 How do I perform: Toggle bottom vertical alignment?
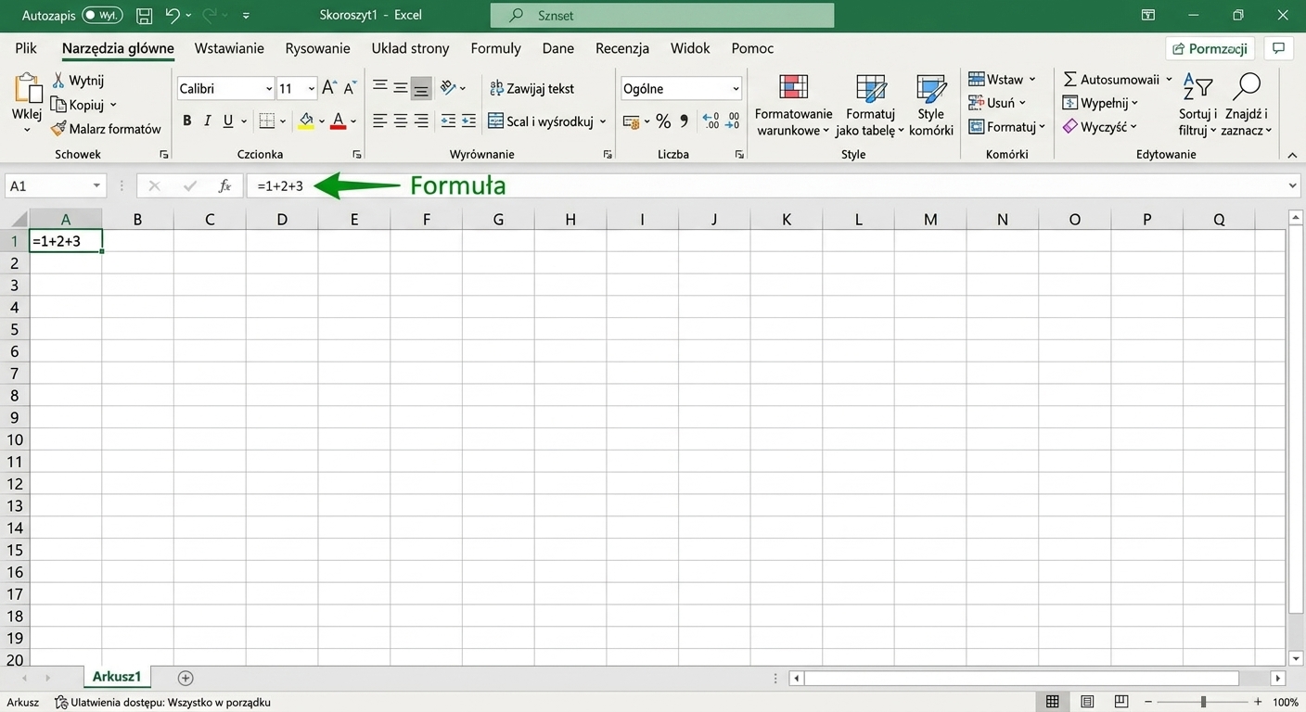[x=421, y=88]
